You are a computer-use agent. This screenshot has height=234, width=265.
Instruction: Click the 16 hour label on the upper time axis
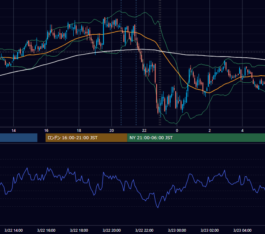coord(46,131)
